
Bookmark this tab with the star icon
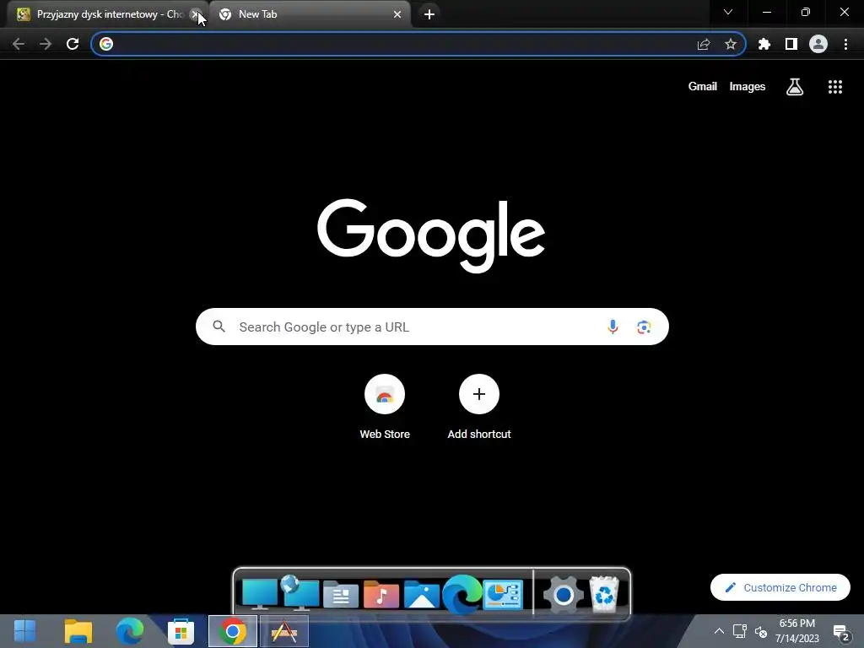point(731,44)
